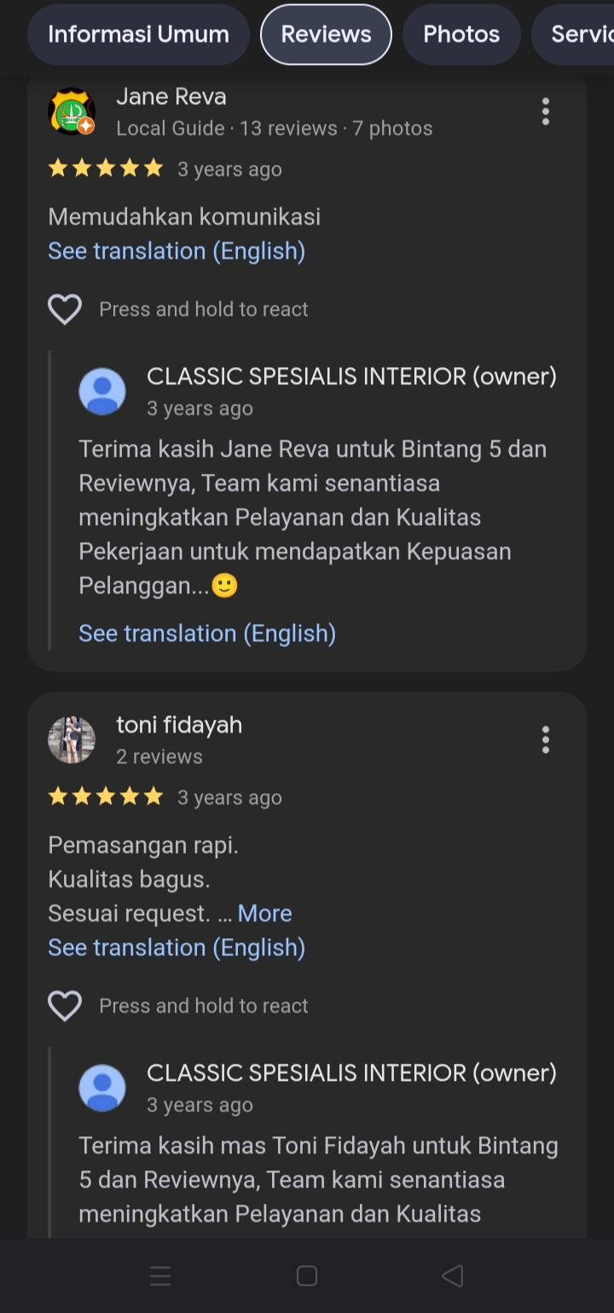The height and width of the screenshot is (1313, 614).
Task: Open more options for Jane Reva's review
Action: point(546,112)
